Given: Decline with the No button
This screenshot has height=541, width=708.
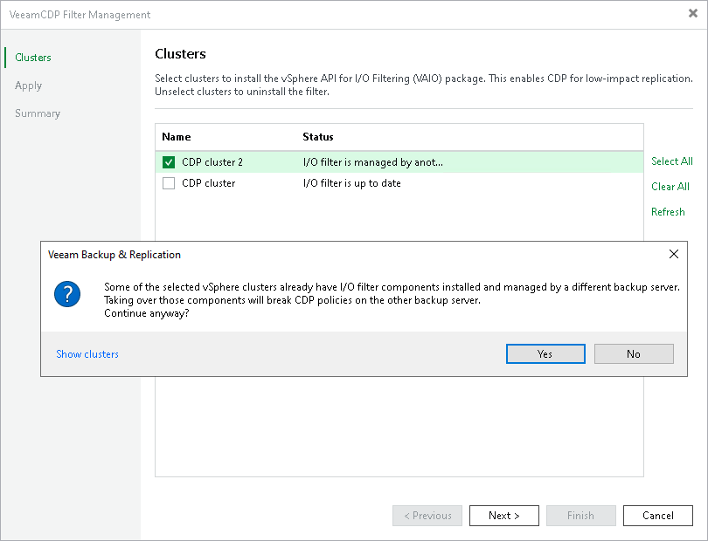Looking at the screenshot, I should pos(634,354).
